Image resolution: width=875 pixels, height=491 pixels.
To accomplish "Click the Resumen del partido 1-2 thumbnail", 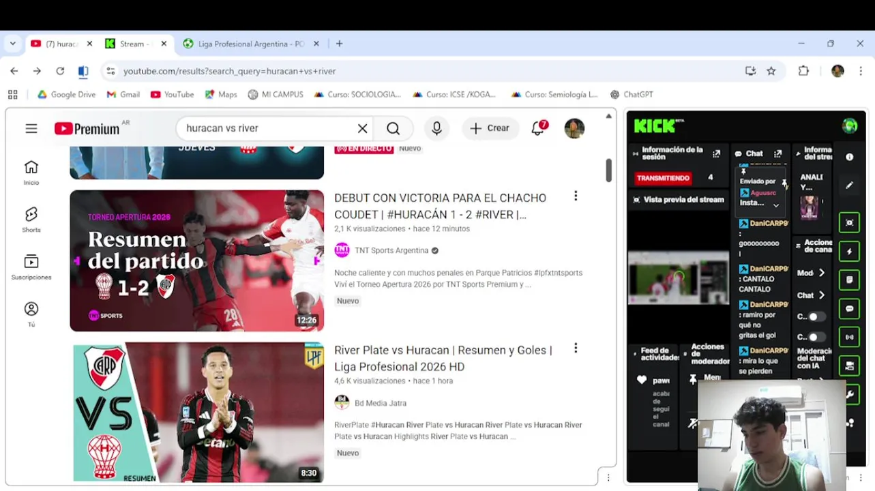I will (x=196, y=261).
